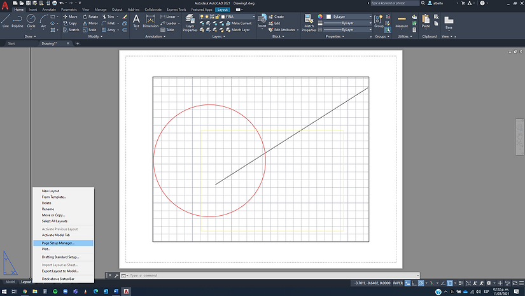
Task: Toggle Polar Tracking in status bar
Action: 421,283
